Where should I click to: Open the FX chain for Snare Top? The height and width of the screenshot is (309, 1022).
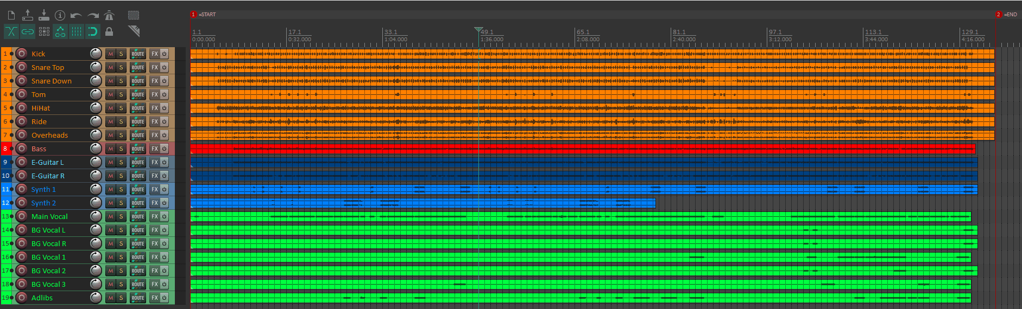(x=155, y=67)
